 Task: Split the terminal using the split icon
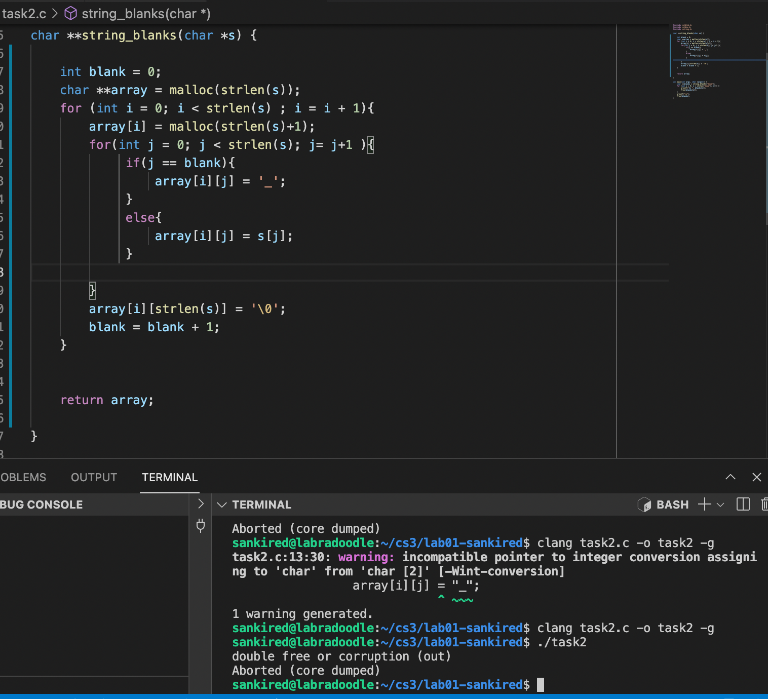743,504
